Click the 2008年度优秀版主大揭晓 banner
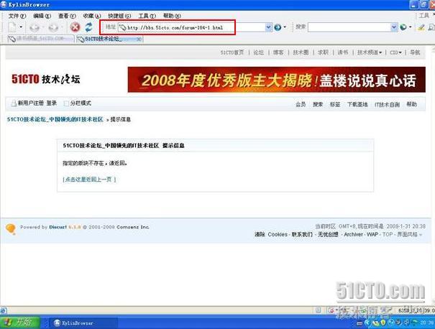The width and height of the screenshot is (435, 329). 276,80
